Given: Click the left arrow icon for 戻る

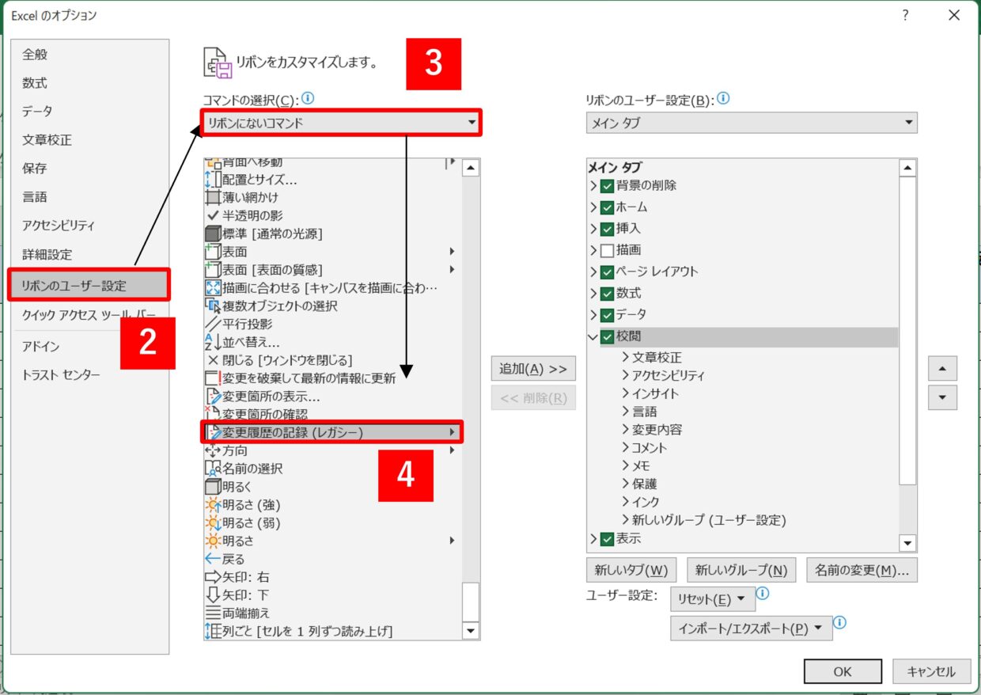Looking at the screenshot, I should click(213, 560).
